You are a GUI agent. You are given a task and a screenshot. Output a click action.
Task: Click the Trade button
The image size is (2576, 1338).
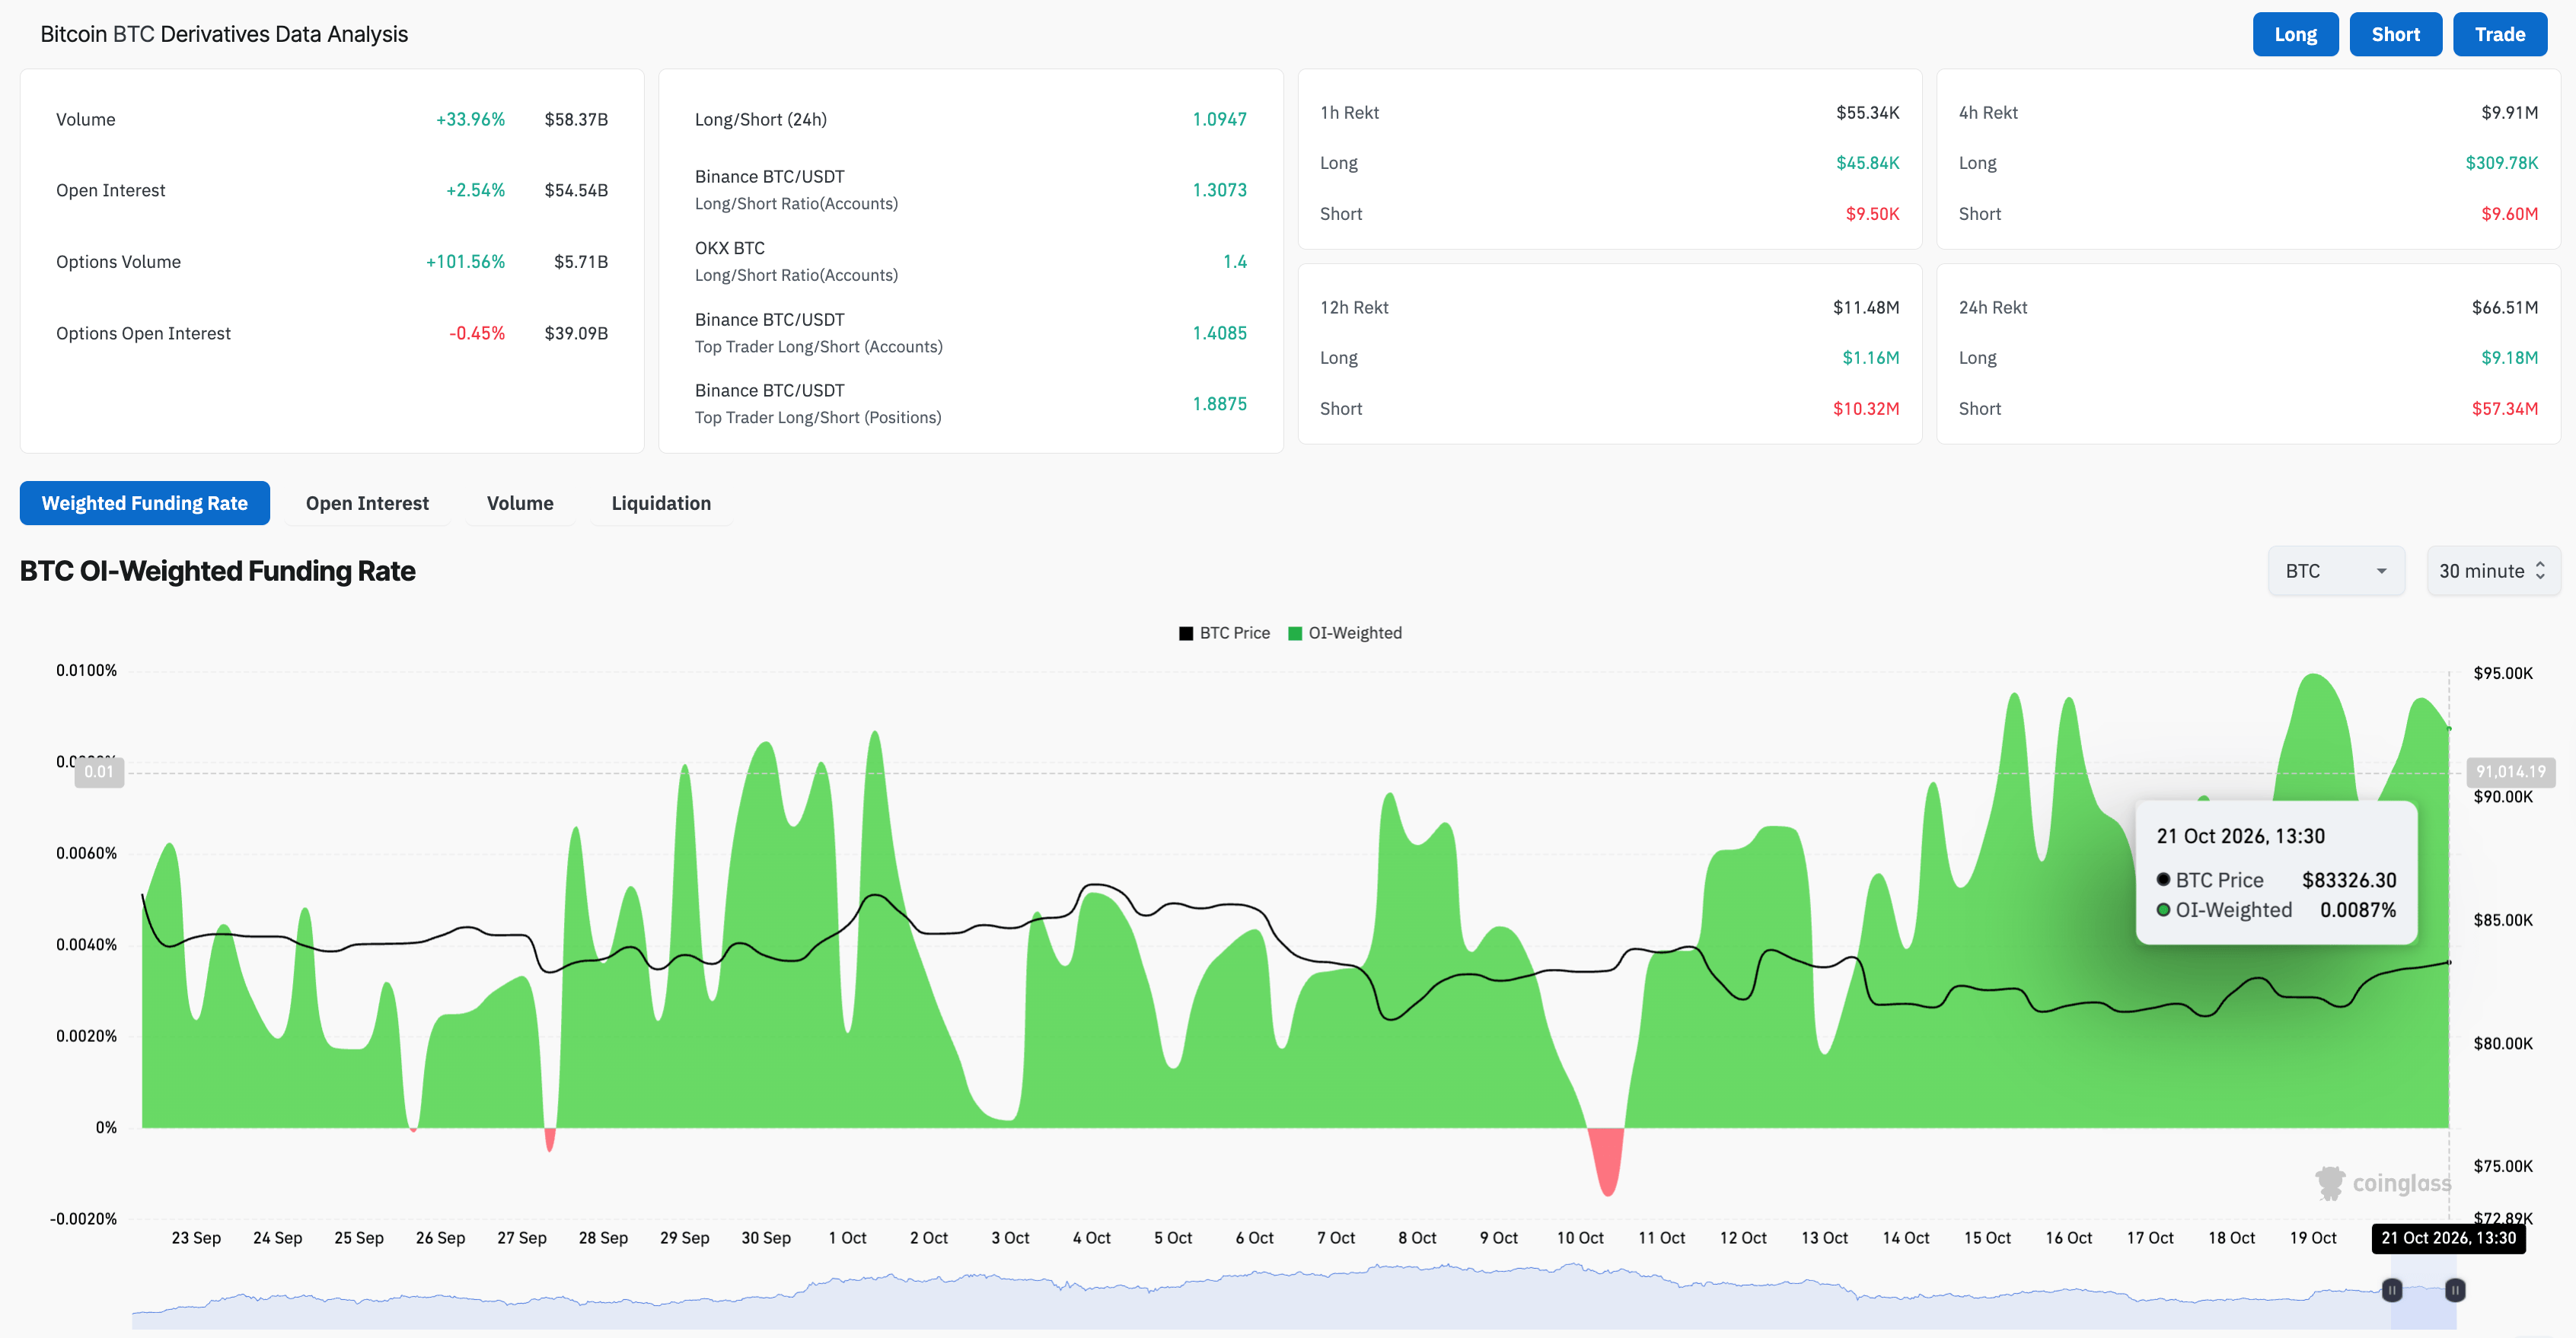2499,34
